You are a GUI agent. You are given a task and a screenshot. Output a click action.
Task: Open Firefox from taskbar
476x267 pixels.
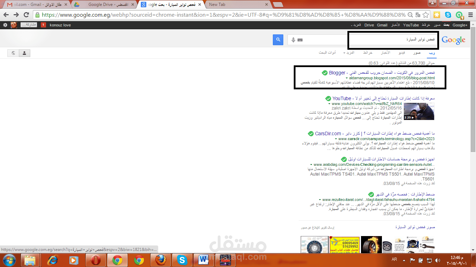(160, 260)
